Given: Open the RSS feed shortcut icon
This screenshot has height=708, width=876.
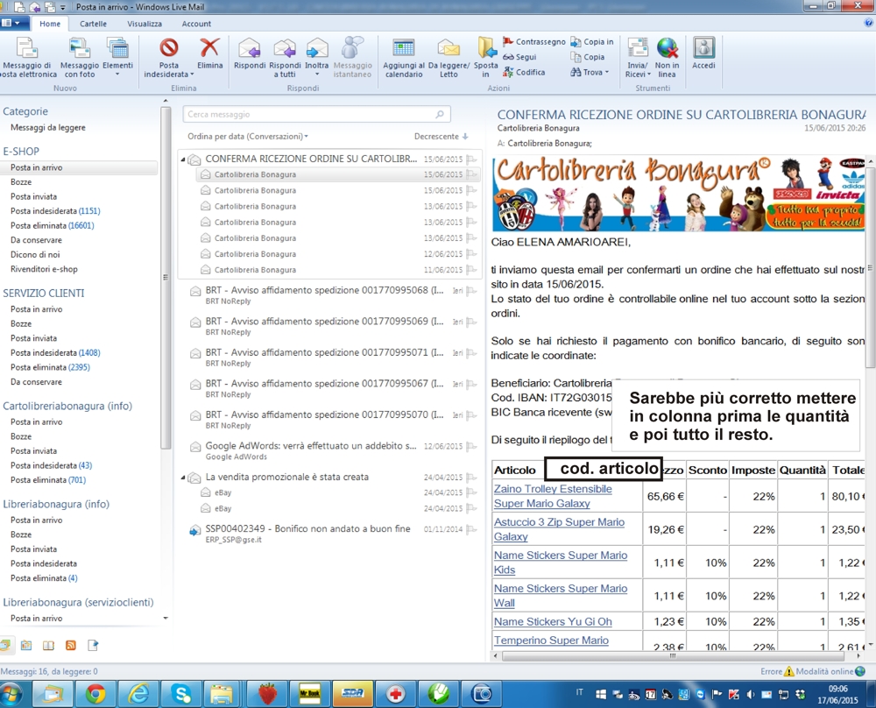Looking at the screenshot, I should click(x=71, y=646).
